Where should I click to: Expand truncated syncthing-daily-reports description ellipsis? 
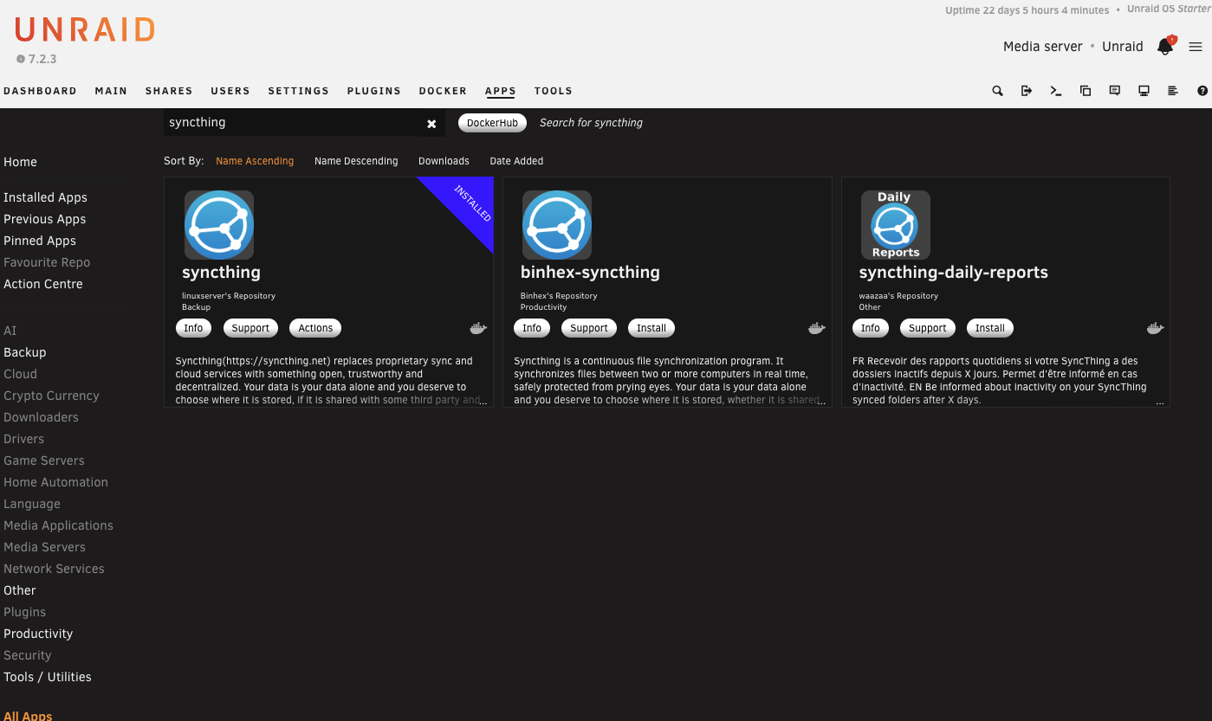(1160, 402)
